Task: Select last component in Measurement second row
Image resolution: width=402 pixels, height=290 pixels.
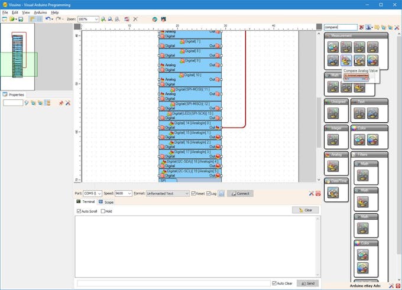Action: (x=372, y=60)
